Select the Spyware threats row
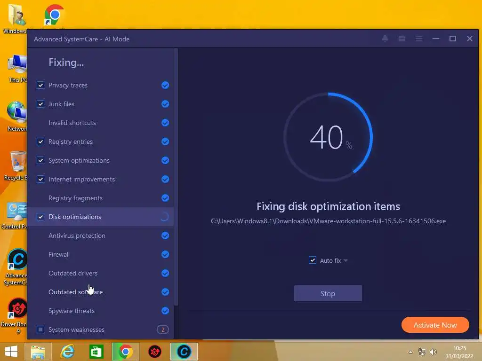482x361 pixels. pyautogui.click(x=101, y=311)
